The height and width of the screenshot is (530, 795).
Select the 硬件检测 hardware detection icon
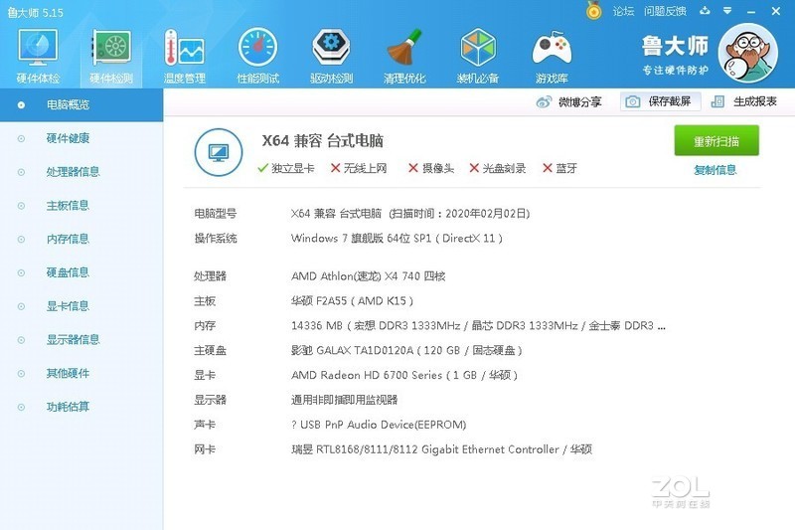click(111, 56)
